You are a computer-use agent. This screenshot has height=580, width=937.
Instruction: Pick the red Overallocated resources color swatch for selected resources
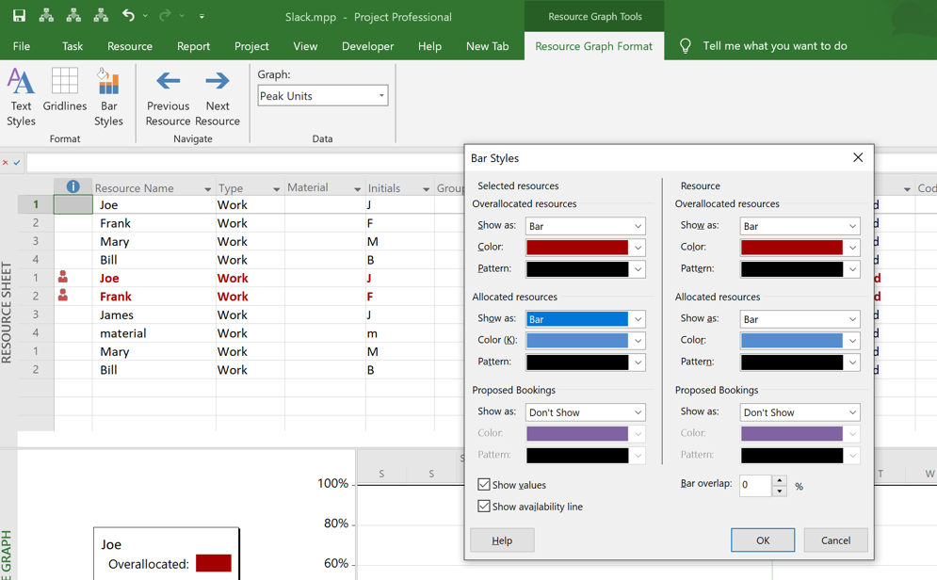click(577, 248)
